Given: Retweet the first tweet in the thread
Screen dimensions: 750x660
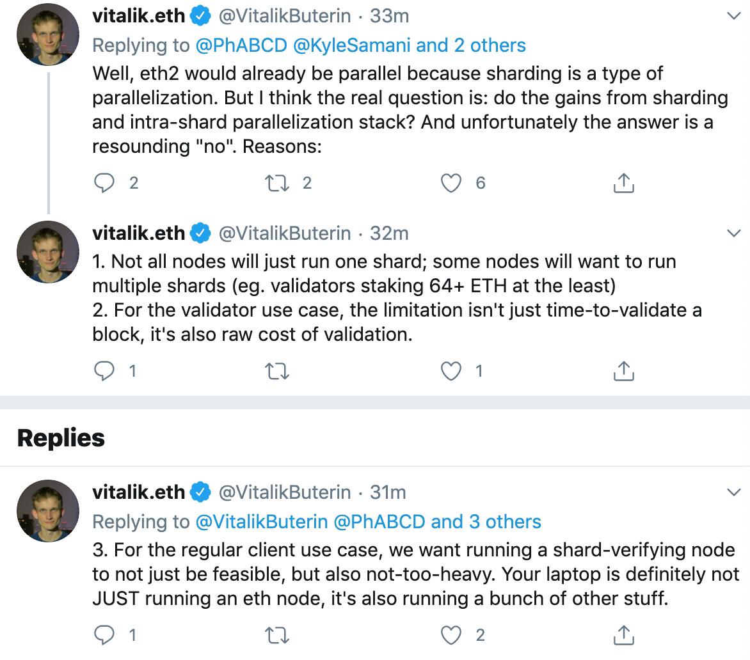Looking at the screenshot, I should 278,183.
